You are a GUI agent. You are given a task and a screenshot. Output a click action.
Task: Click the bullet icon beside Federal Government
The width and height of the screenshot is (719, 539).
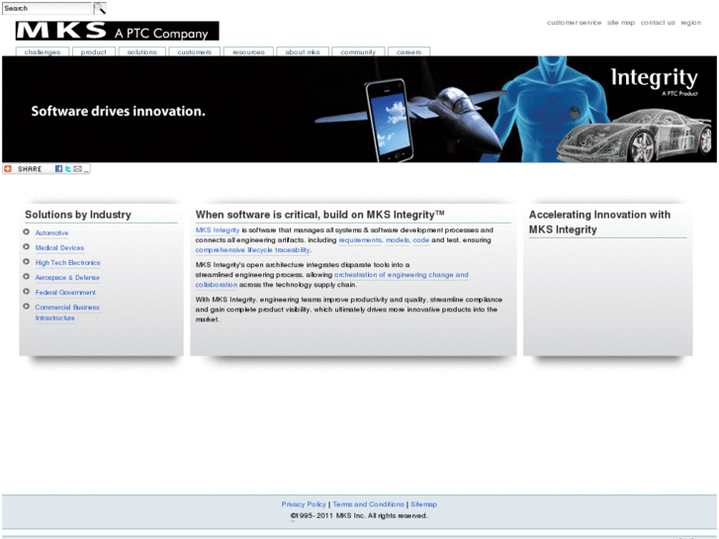click(x=26, y=292)
